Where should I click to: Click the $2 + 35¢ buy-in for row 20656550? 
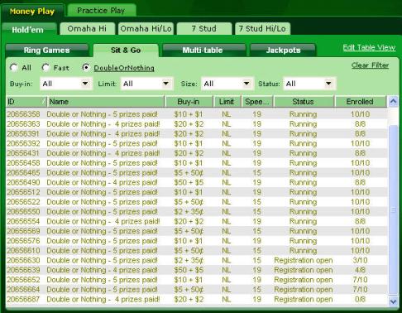[x=189, y=211]
